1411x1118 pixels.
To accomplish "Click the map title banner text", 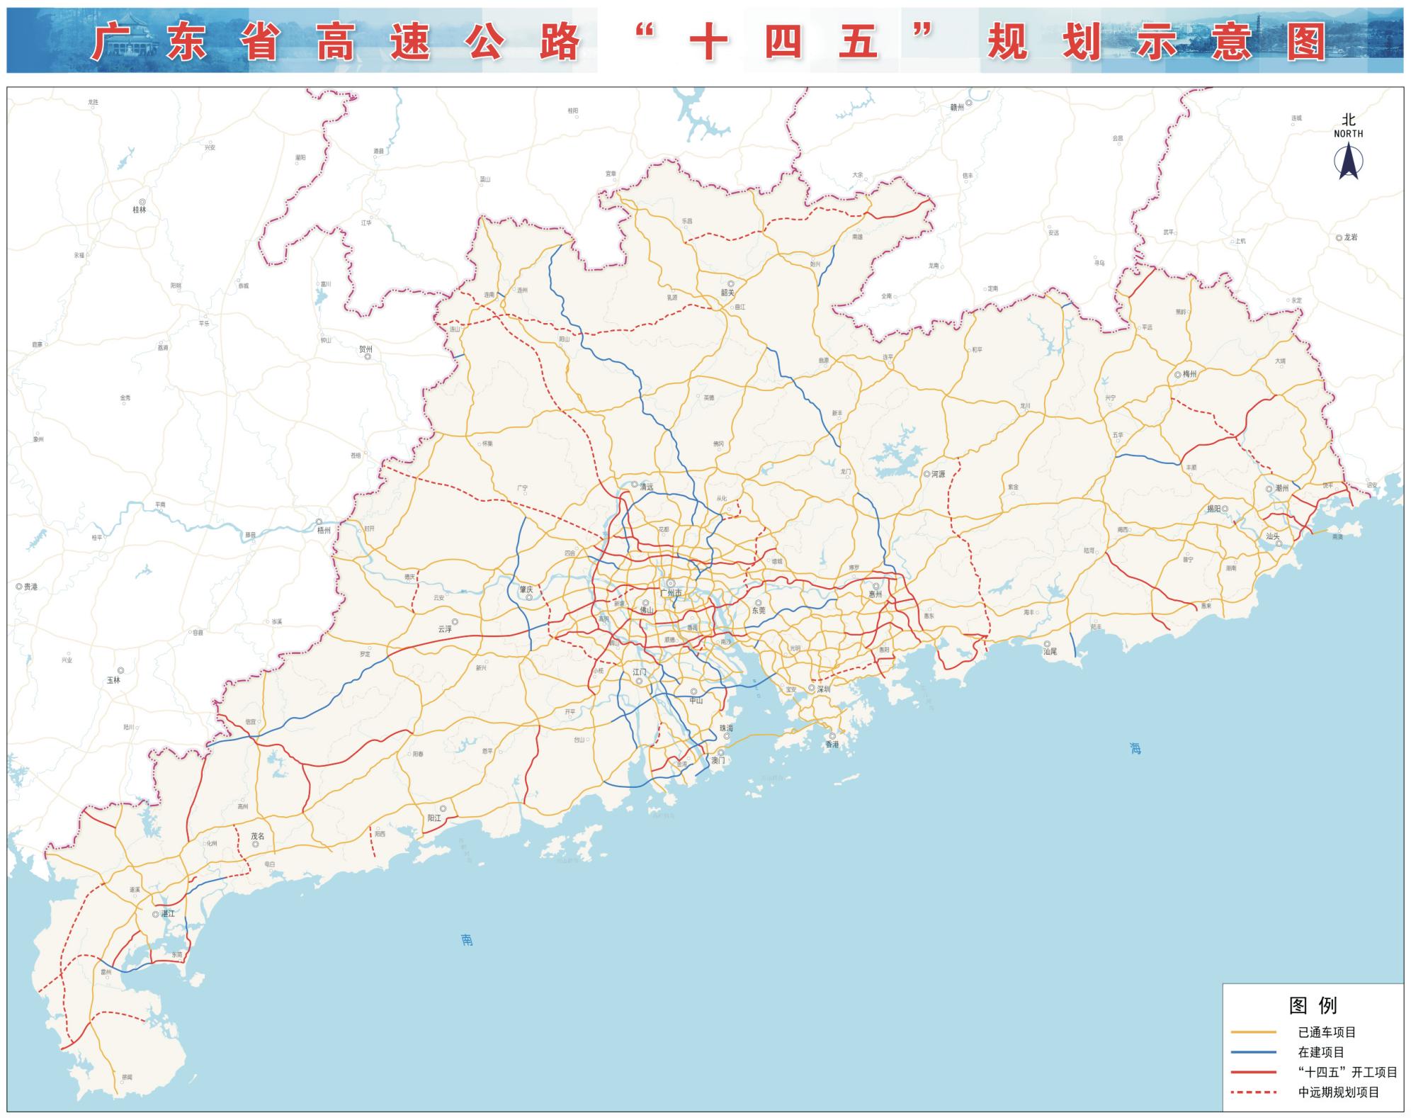I will point(708,41).
